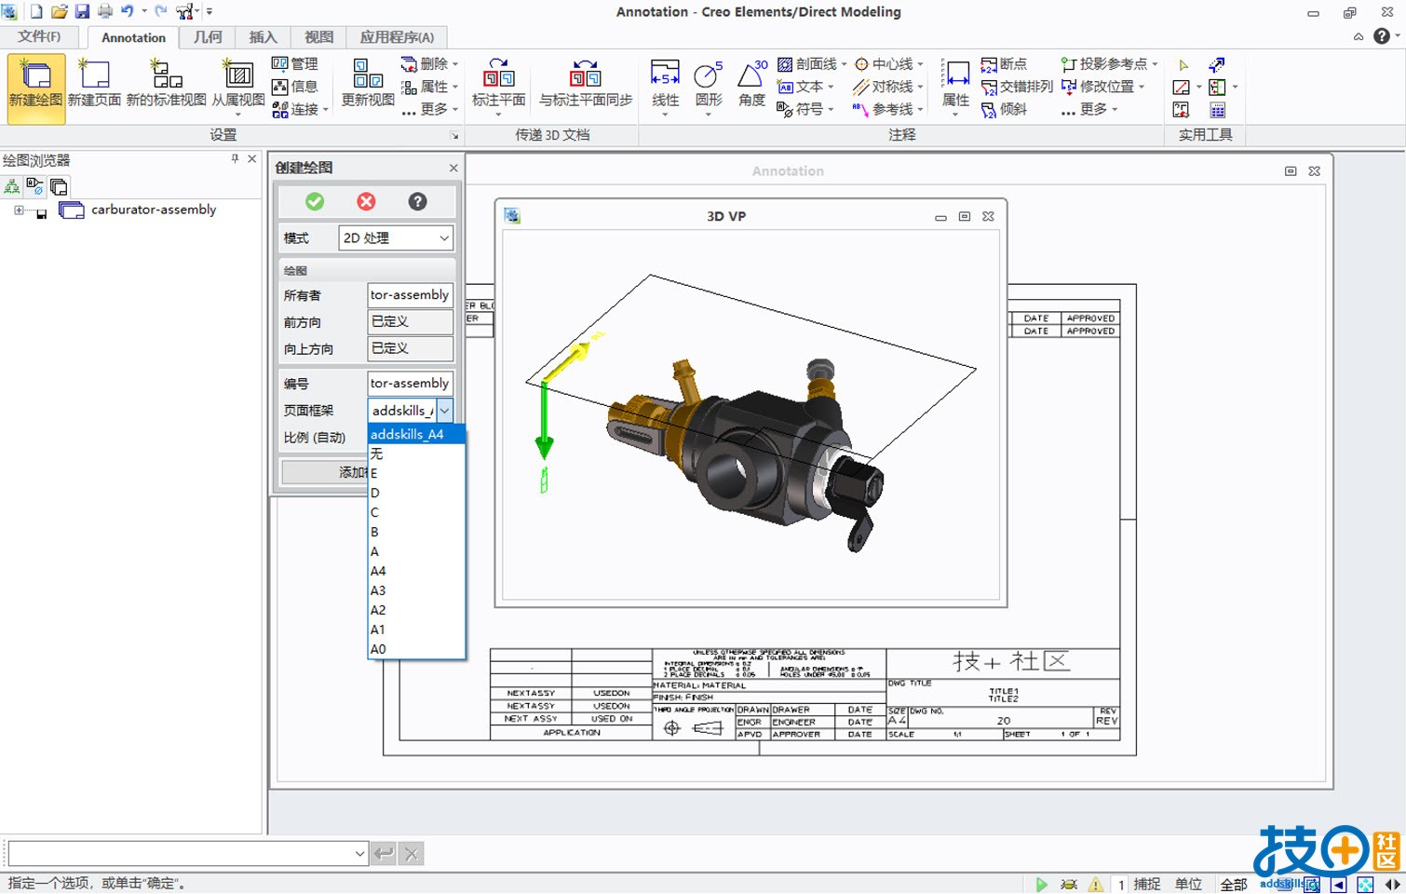Viewport: 1406px width, 894px height.
Task: Click the green play icon in status bar
Action: click(x=1041, y=885)
